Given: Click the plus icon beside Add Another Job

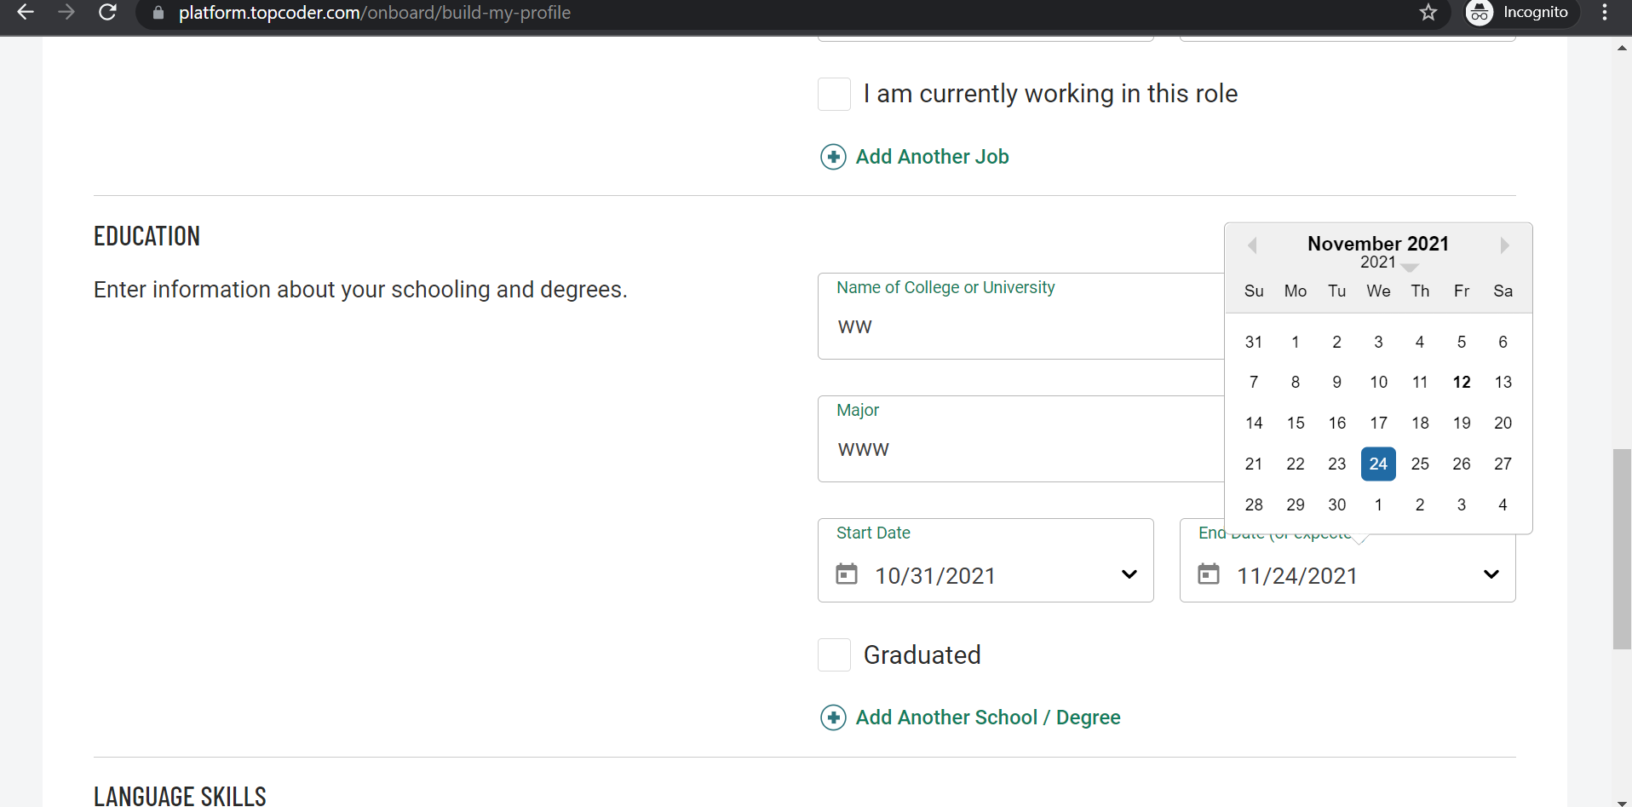Looking at the screenshot, I should tap(833, 157).
